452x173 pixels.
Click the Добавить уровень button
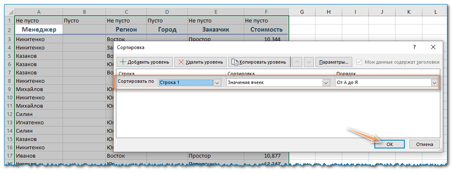(144, 62)
